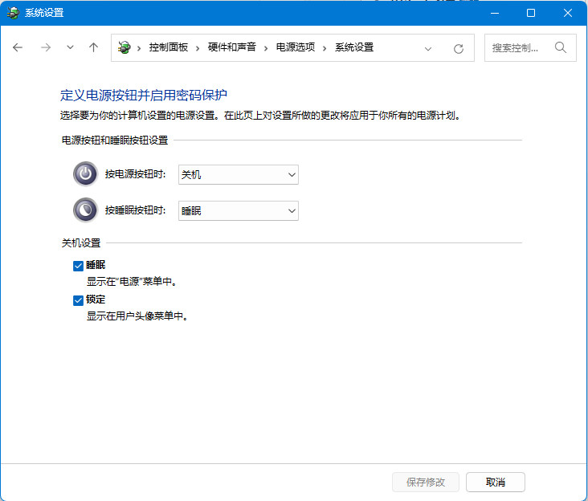Click text 显示在用户头像菜单中。
The image size is (588, 501).
137,316
